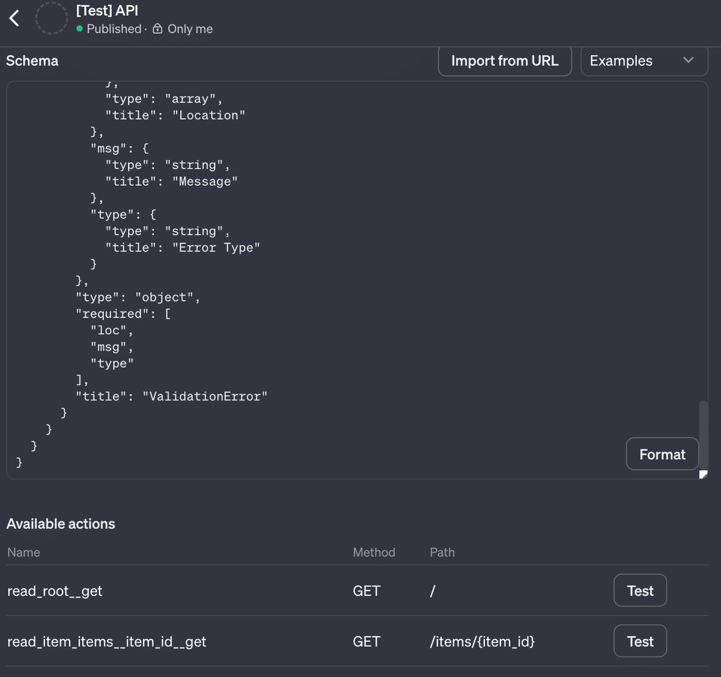
Task: Click the GET method of read_item_items row
Action: [367, 642]
